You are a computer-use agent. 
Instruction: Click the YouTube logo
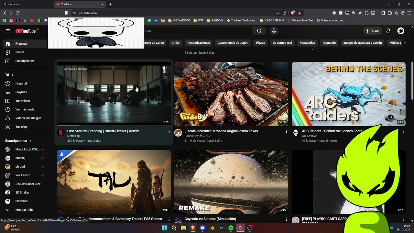click(x=26, y=31)
